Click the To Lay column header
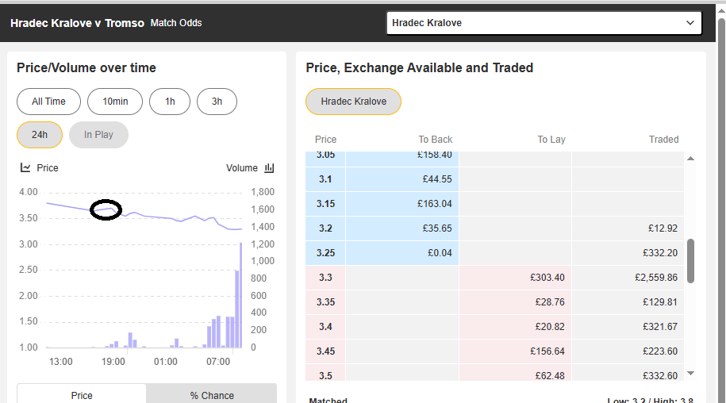 (551, 140)
